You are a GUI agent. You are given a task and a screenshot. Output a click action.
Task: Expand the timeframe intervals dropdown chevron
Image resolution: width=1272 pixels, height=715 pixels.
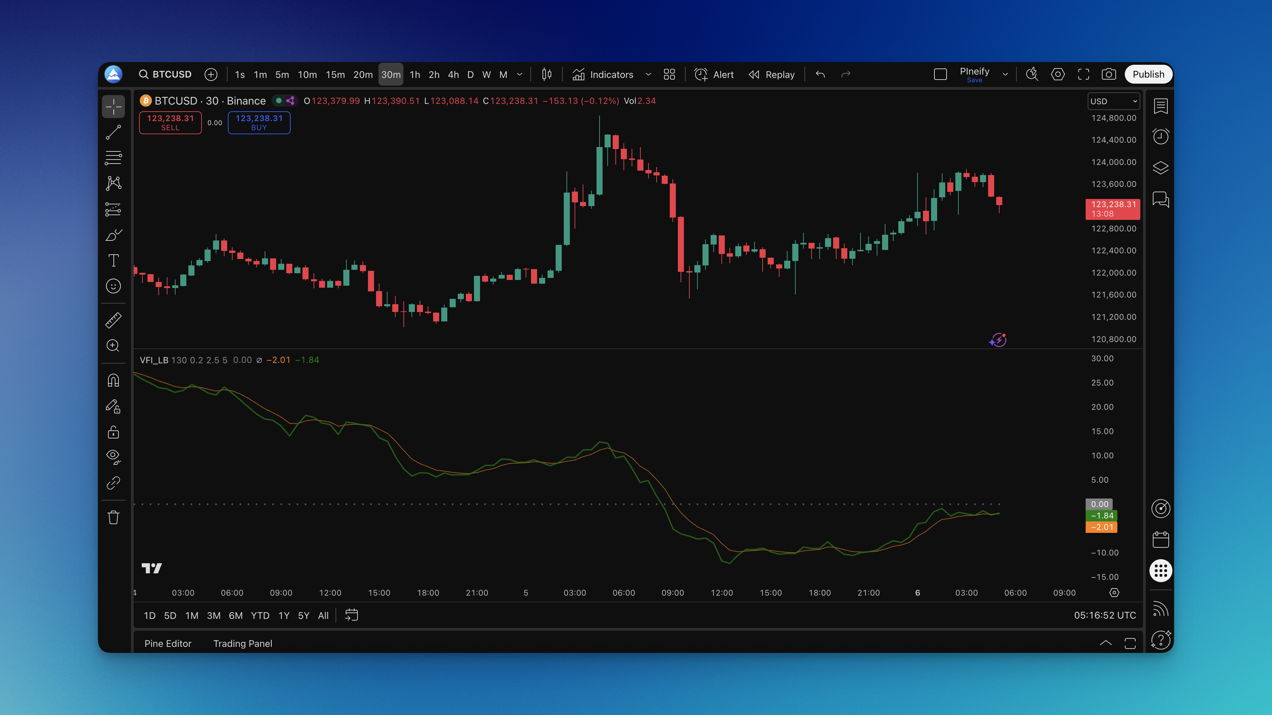(x=520, y=75)
